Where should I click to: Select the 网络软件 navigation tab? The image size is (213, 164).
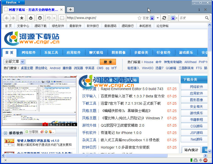(29, 52)
